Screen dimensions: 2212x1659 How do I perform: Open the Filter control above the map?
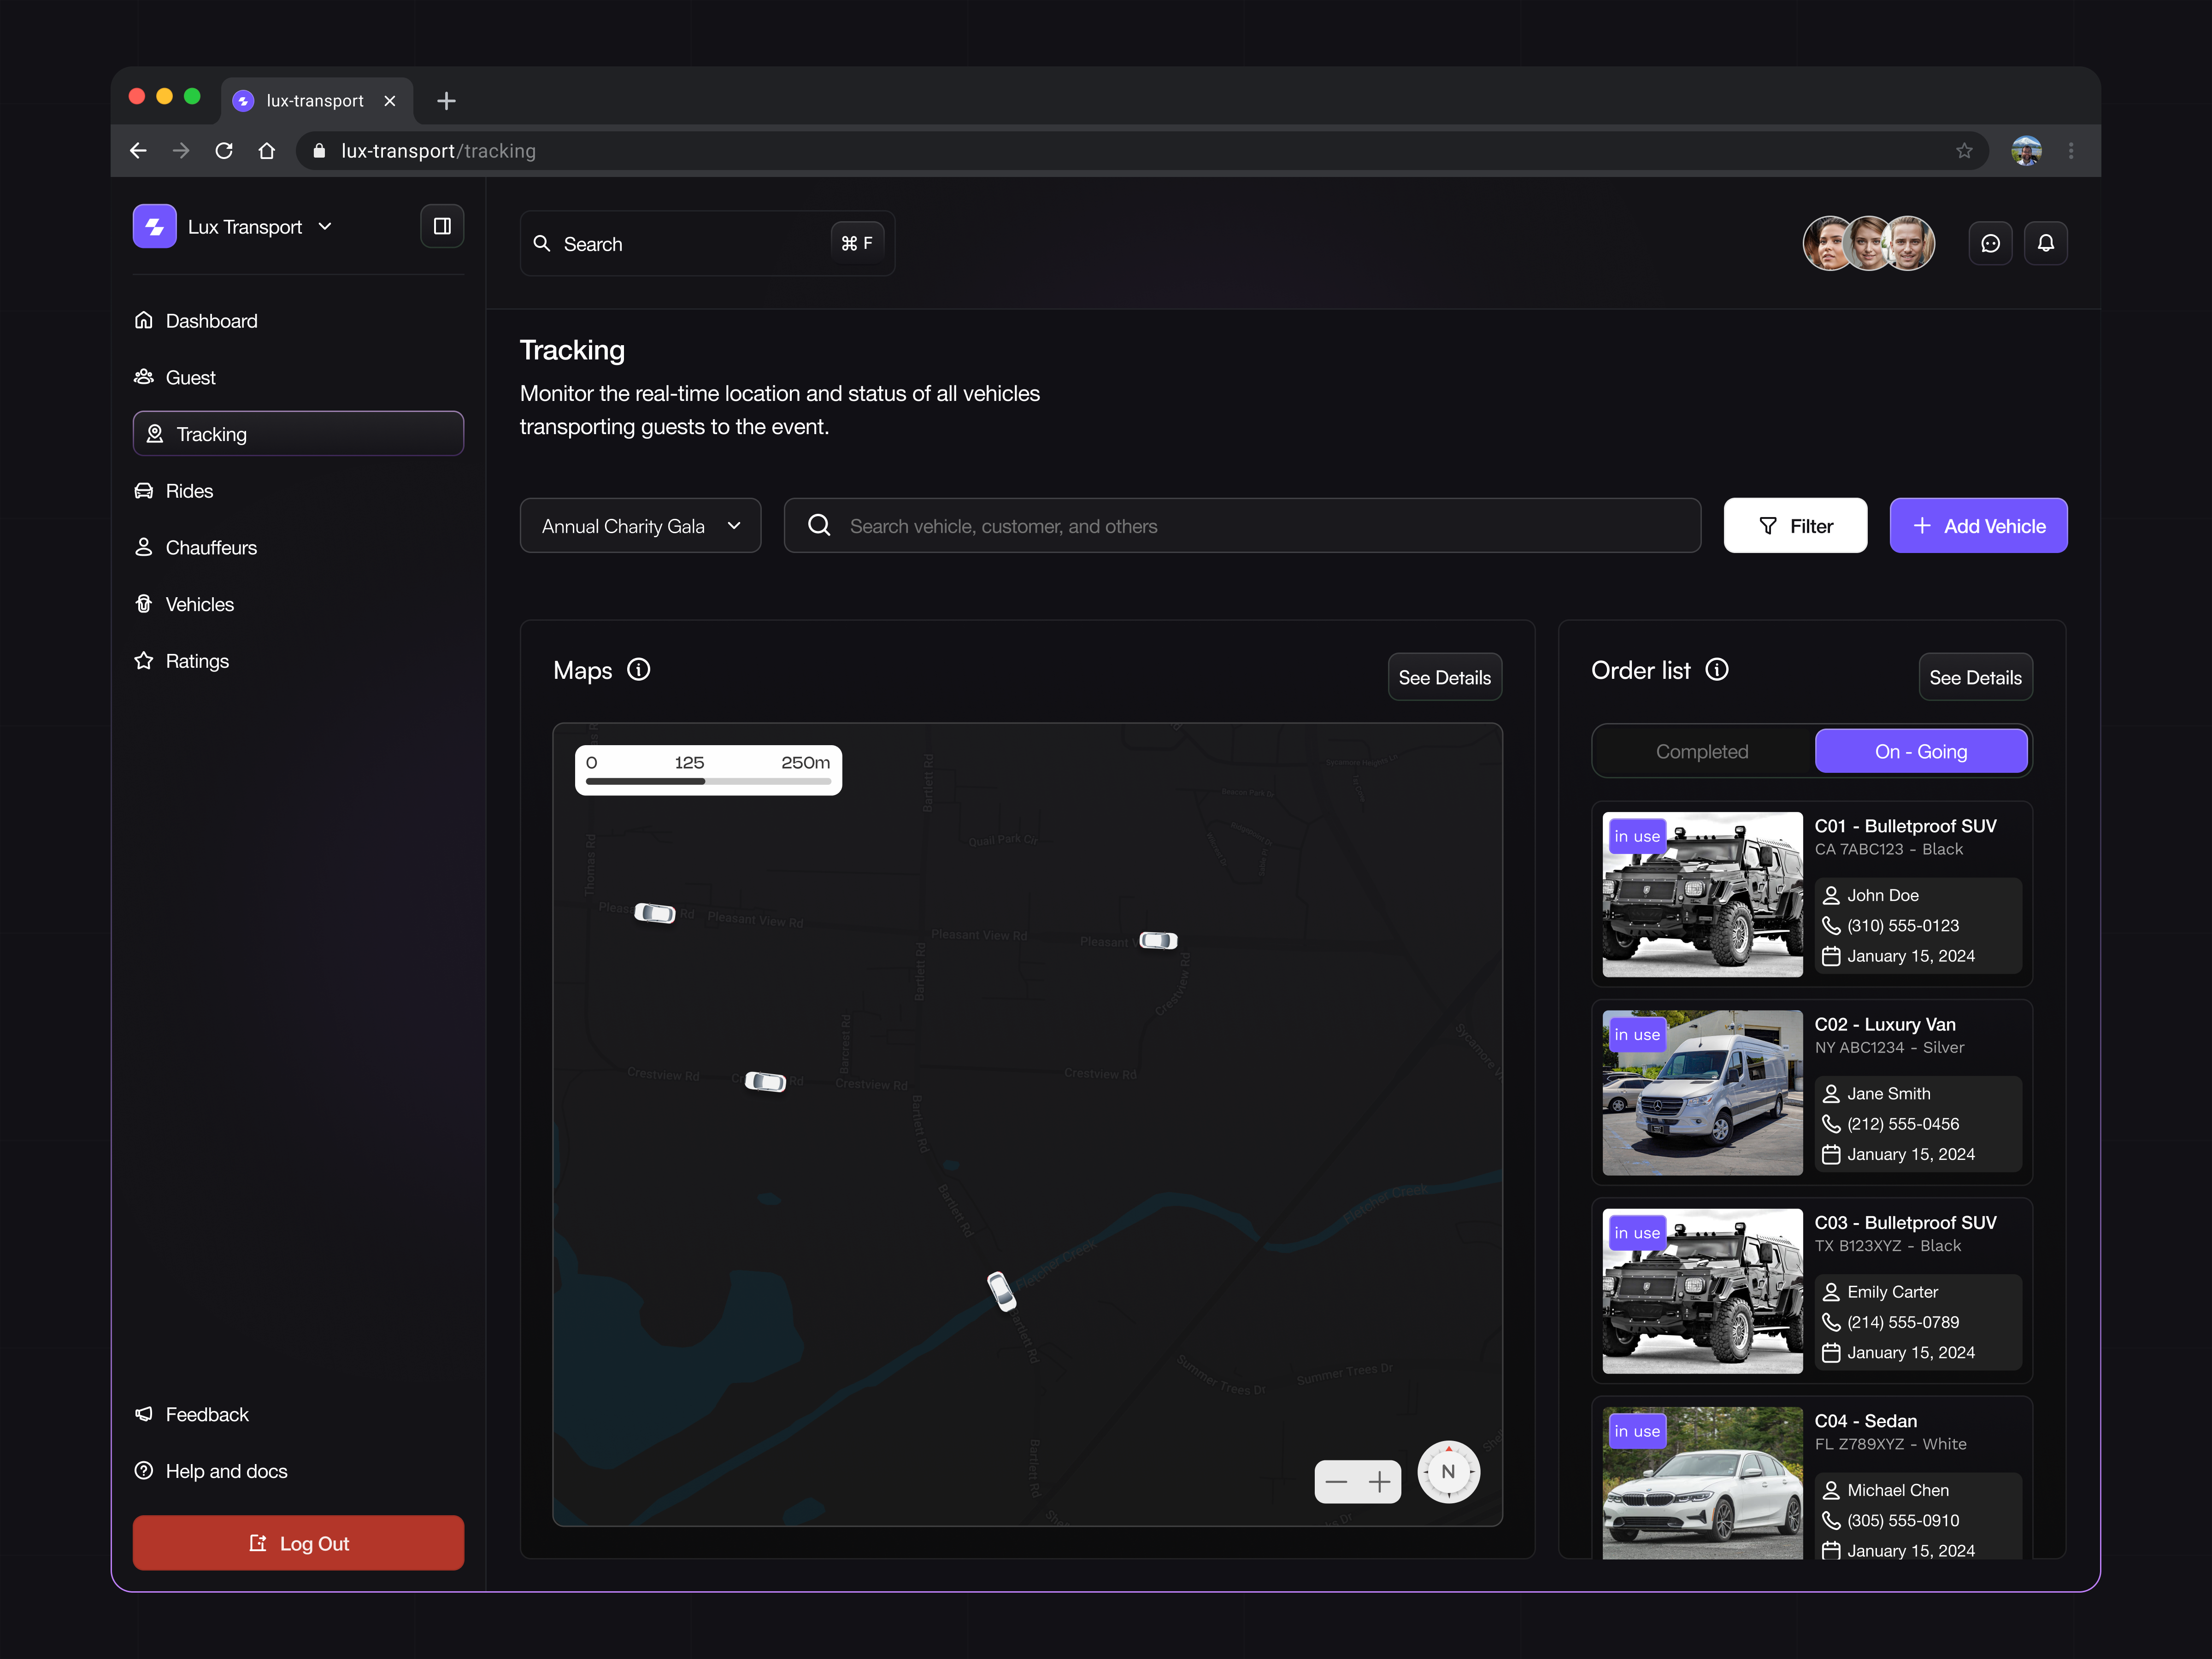(1795, 525)
